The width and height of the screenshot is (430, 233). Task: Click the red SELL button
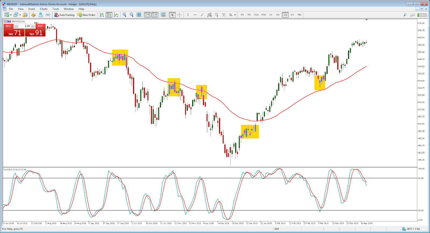(x=8, y=26)
